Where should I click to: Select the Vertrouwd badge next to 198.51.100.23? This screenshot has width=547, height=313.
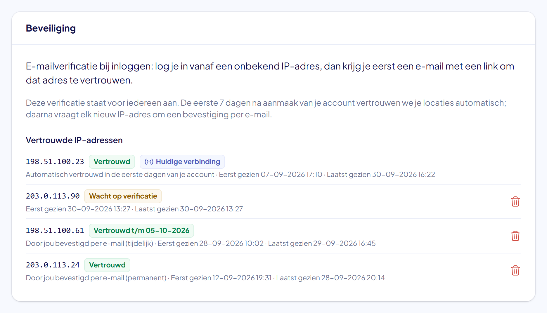(x=112, y=162)
